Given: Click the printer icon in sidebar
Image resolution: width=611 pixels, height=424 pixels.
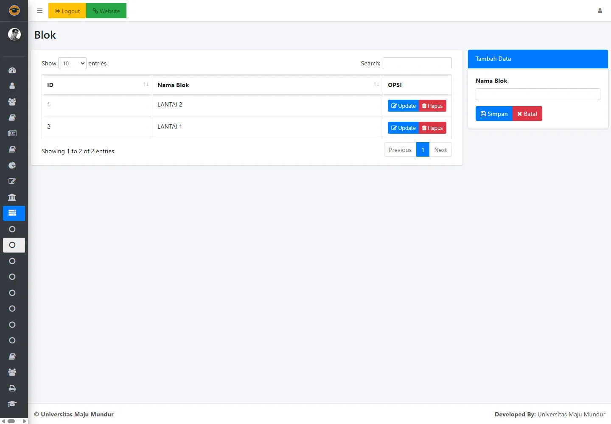Looking at the screenshot, I should tap(12, 388).
